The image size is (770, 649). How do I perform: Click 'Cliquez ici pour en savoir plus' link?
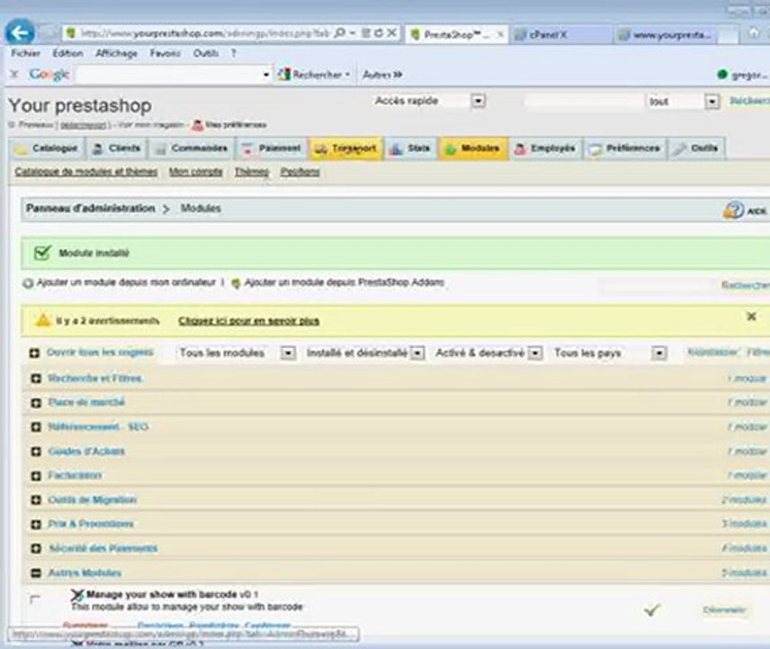(249, 321)
